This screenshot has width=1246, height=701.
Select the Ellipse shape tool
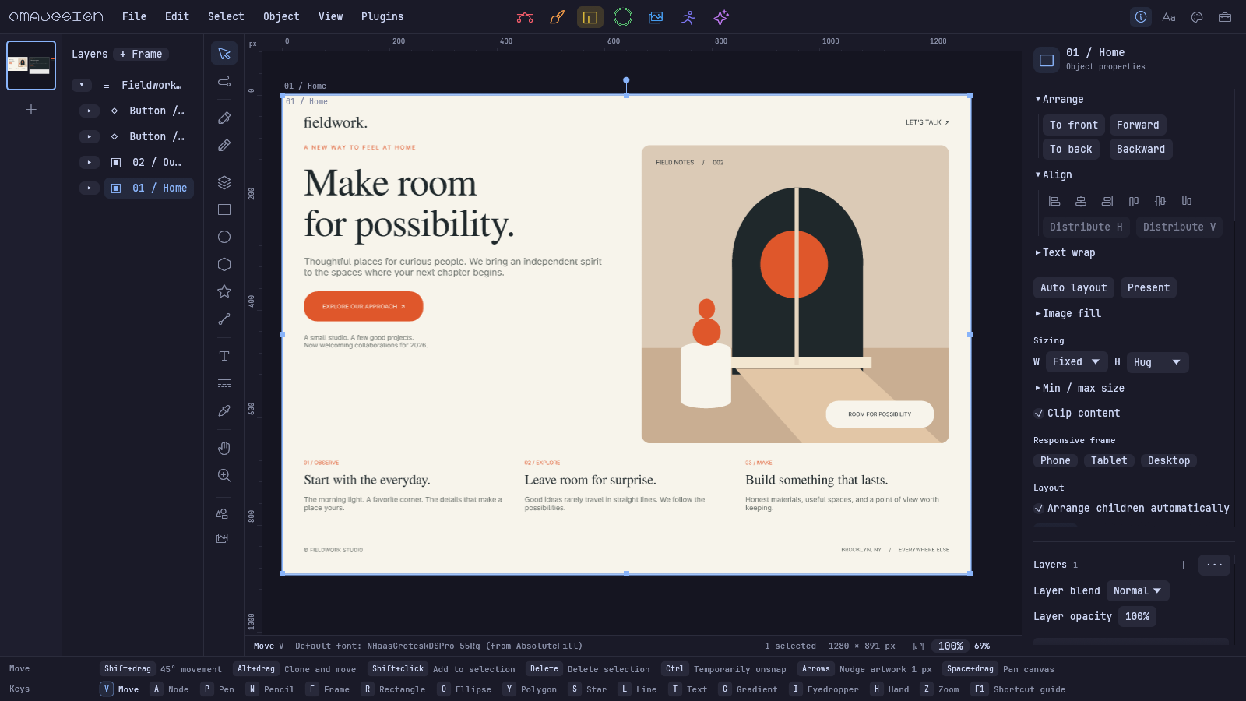pyautogui.click(x=224, y=237)
